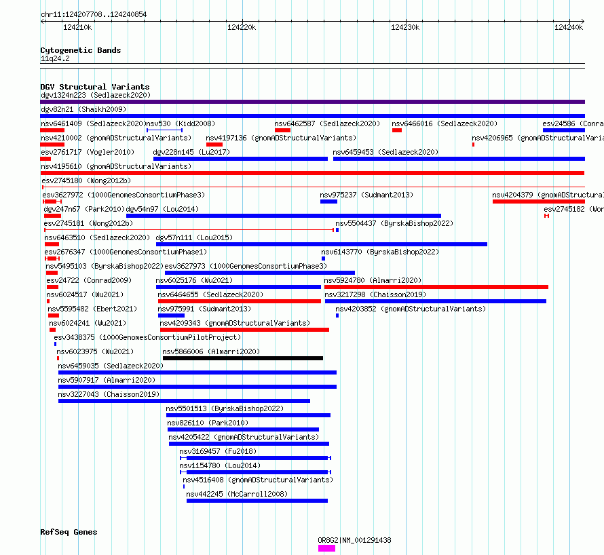Viewport: 604px width, 555px height.
Task: Select nsv5924780 (Almarri2020) label
Action: click(373, 280)
